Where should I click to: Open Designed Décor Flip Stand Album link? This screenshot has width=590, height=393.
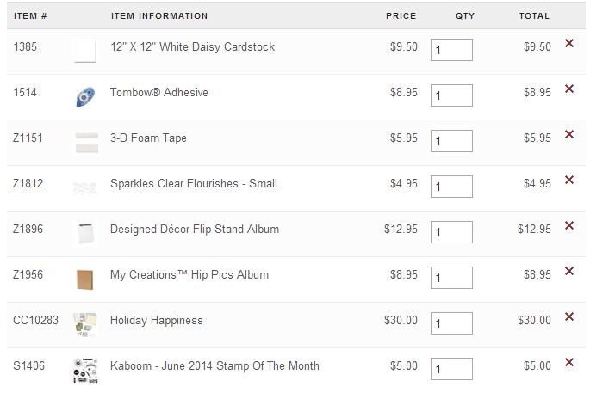pos(195,230)
